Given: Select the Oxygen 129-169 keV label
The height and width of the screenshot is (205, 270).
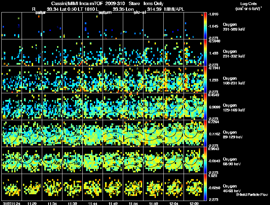Looking at the screenshot, I should [234, 108].
